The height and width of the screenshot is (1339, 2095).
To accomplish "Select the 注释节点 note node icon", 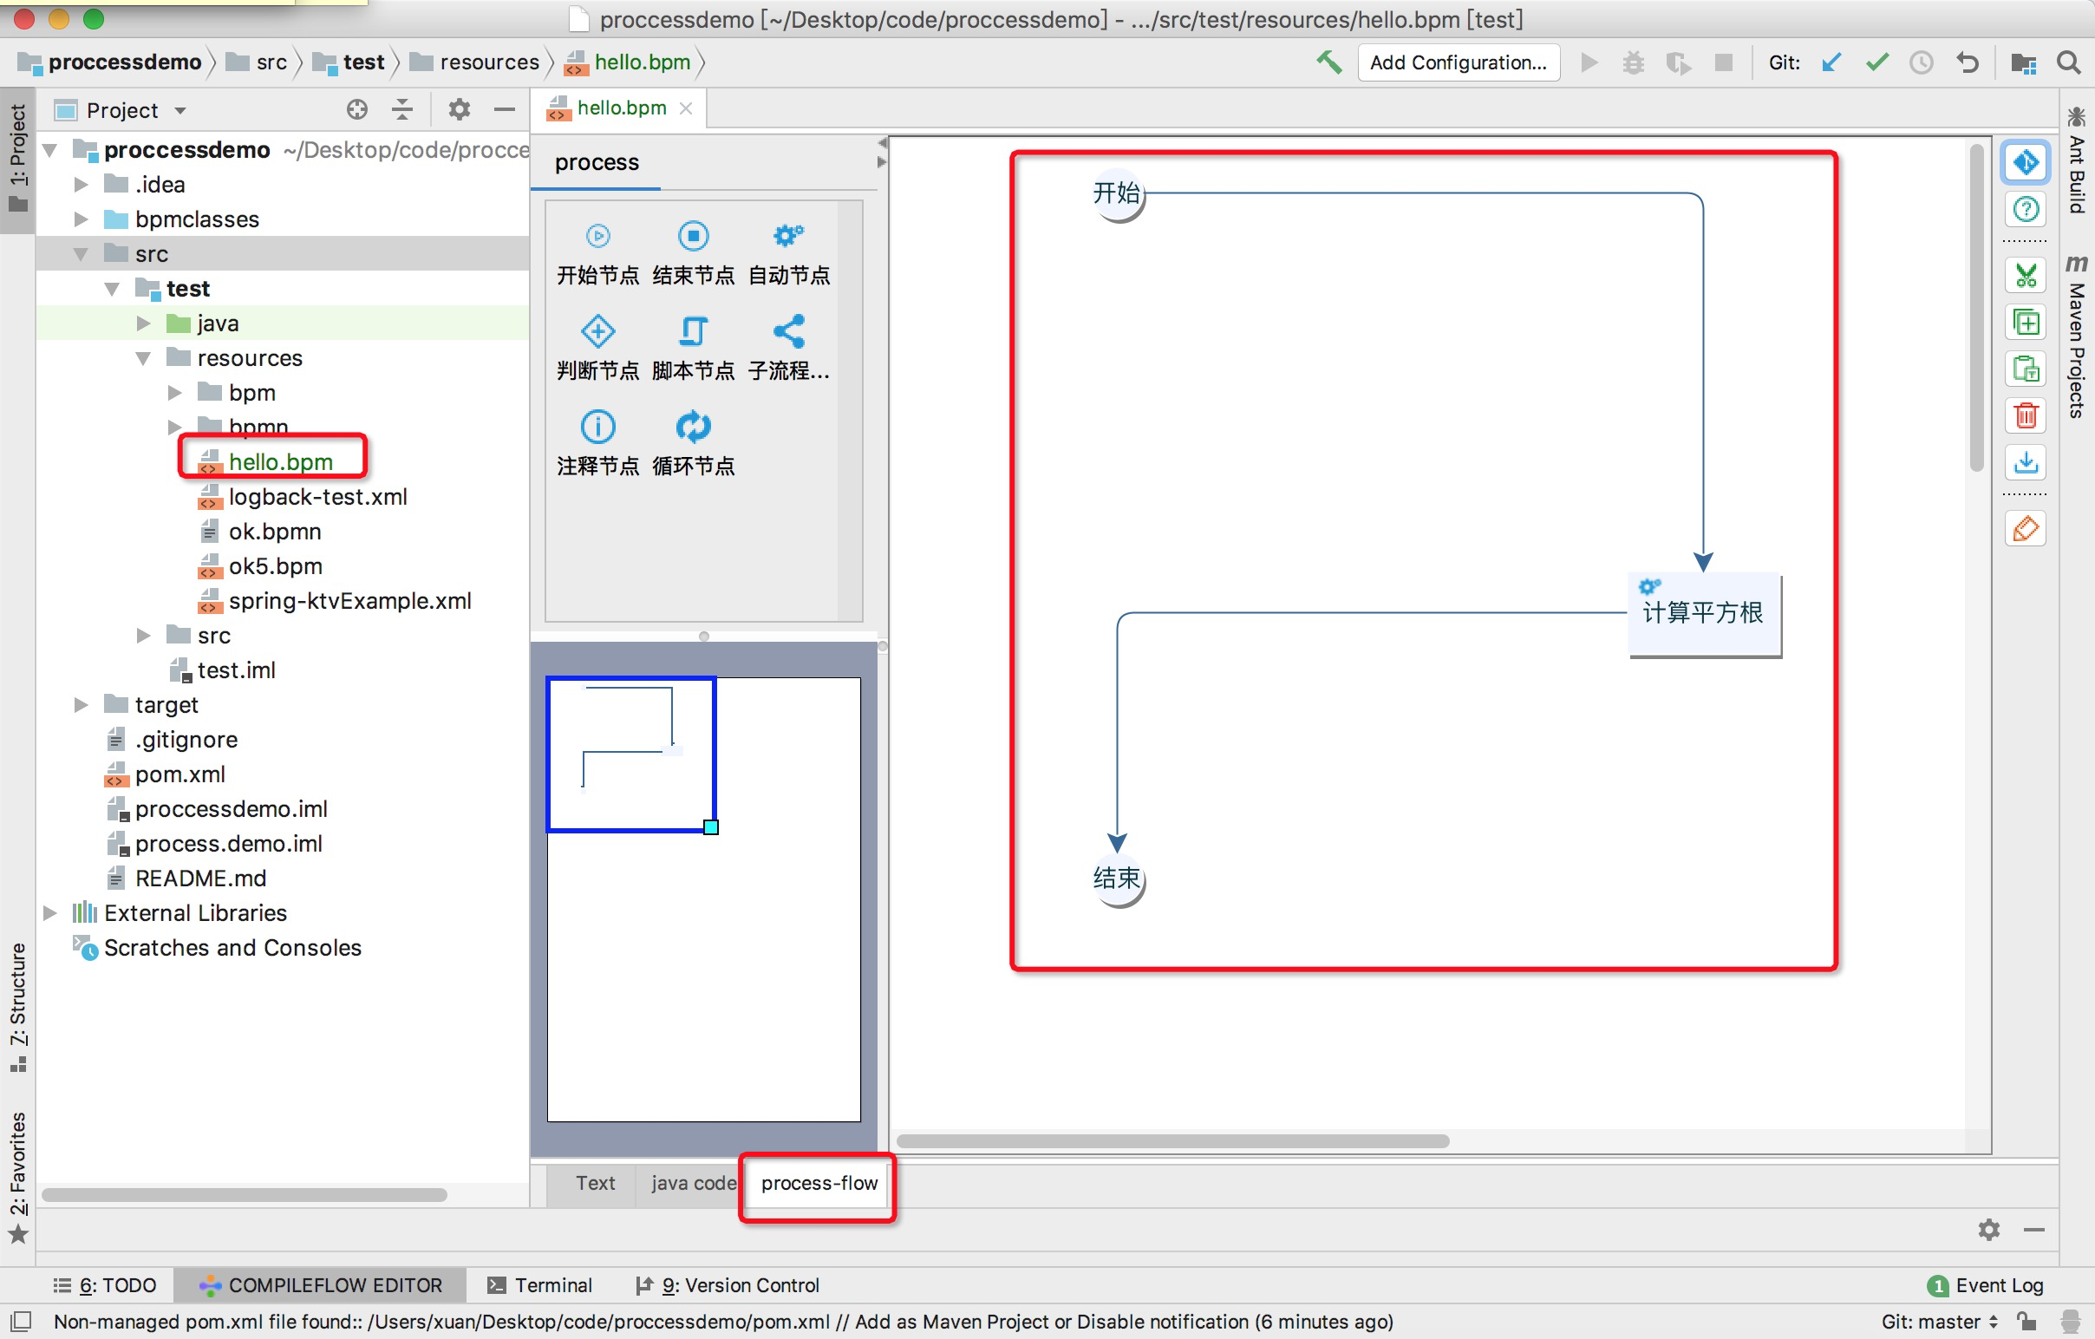I will pyautogui.click(x=597, y=428).
